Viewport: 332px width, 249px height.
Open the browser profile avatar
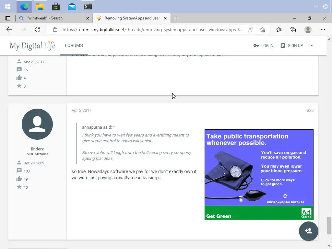tap(308, 30)
